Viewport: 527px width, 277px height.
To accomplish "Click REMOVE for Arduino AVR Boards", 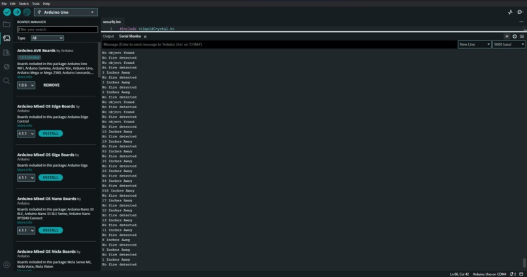I will pyautogui.click(x=52, y=85).
